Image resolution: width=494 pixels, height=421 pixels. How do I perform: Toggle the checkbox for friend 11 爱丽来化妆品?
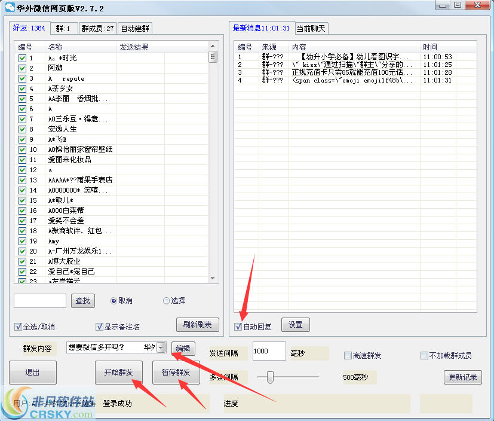tap(22, 160)
